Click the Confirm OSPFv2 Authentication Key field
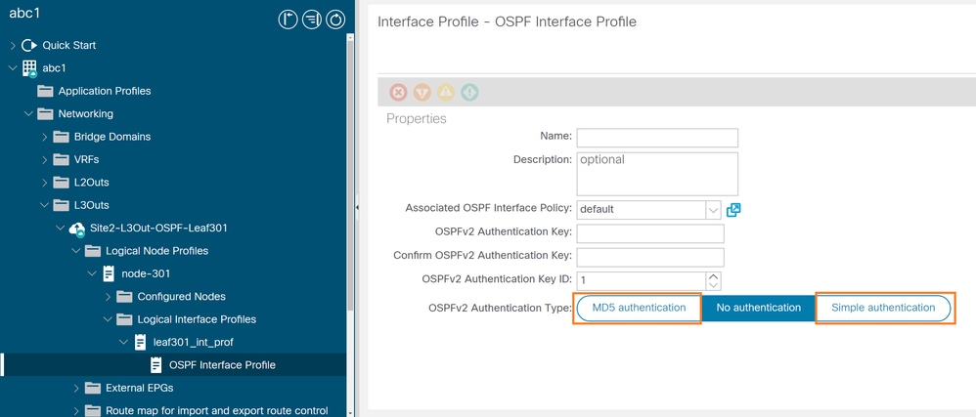Screen dimensions: 976x417 coord(650,257)
